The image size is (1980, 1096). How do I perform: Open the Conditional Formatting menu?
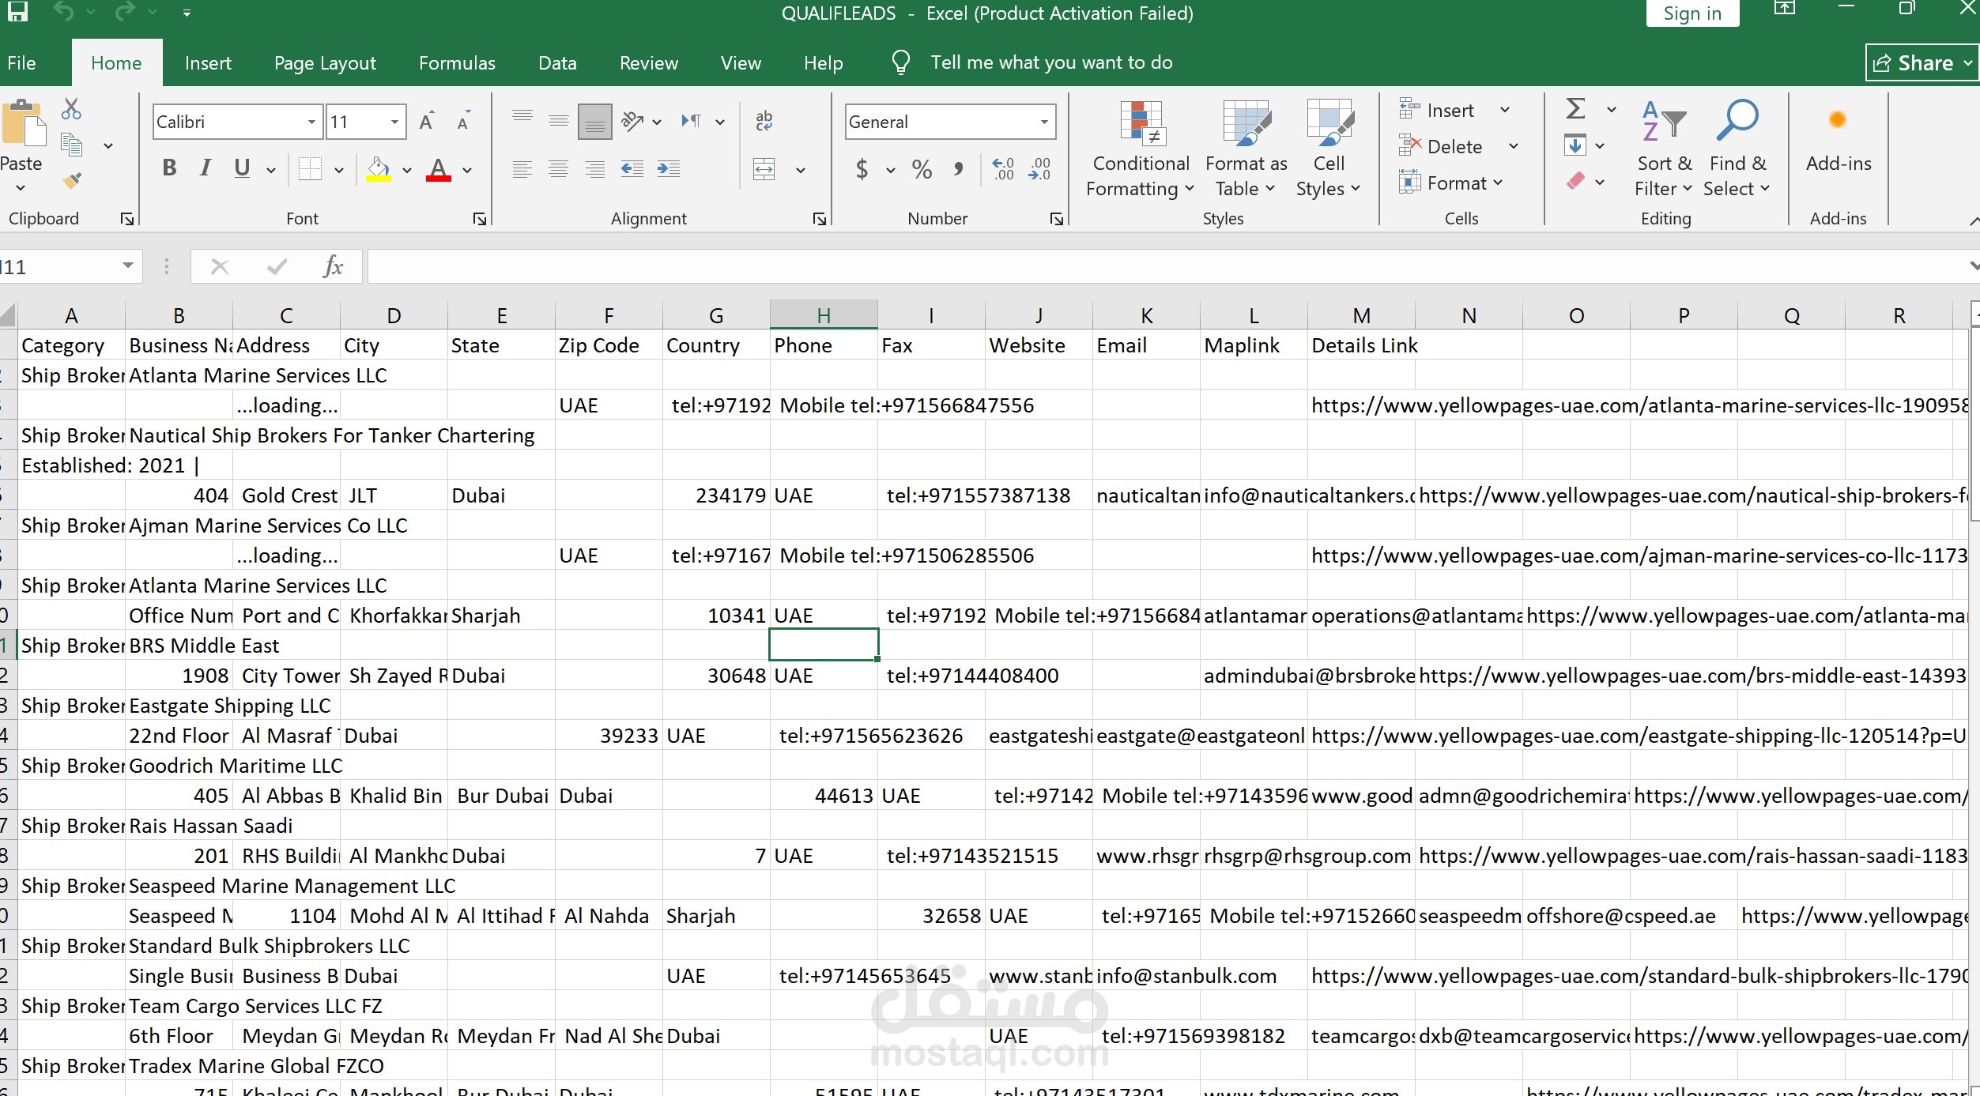(x=1140, y=149)
